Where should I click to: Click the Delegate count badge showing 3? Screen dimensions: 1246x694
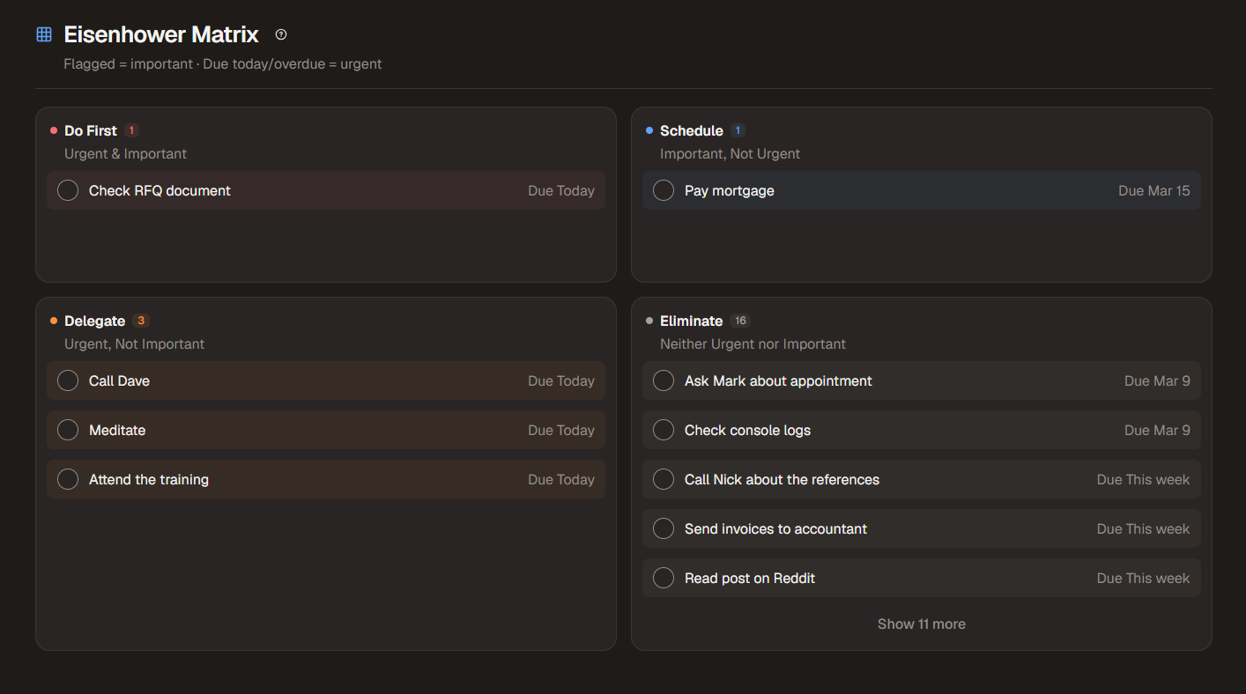141,321
